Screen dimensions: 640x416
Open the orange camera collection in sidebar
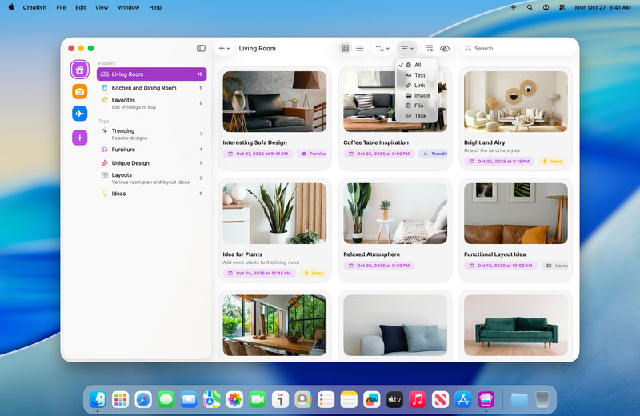pyautogui.click(x=79, y=92)
